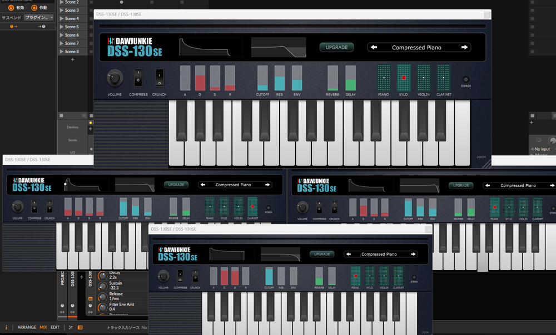The width and height of the screenshot is (556, 335).
Task: Select XYLO sound pad in top plugin window
Action: (404, 78)
